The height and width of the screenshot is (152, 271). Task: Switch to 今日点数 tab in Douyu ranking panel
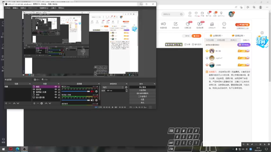click(x=210, y=40)
